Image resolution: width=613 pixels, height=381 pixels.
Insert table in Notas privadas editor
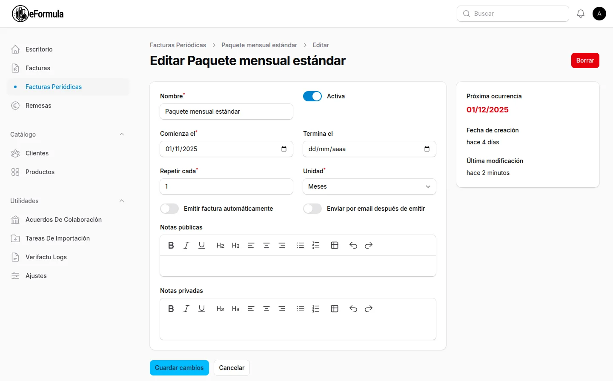coord(335,309)
